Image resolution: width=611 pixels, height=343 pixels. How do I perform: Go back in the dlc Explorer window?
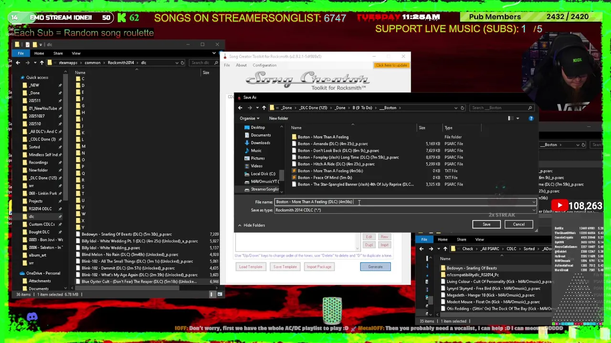(18, 62)
